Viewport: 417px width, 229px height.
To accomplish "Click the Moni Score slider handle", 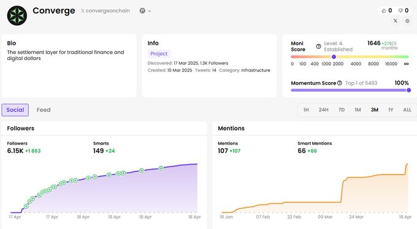I will tap(334, 56).
